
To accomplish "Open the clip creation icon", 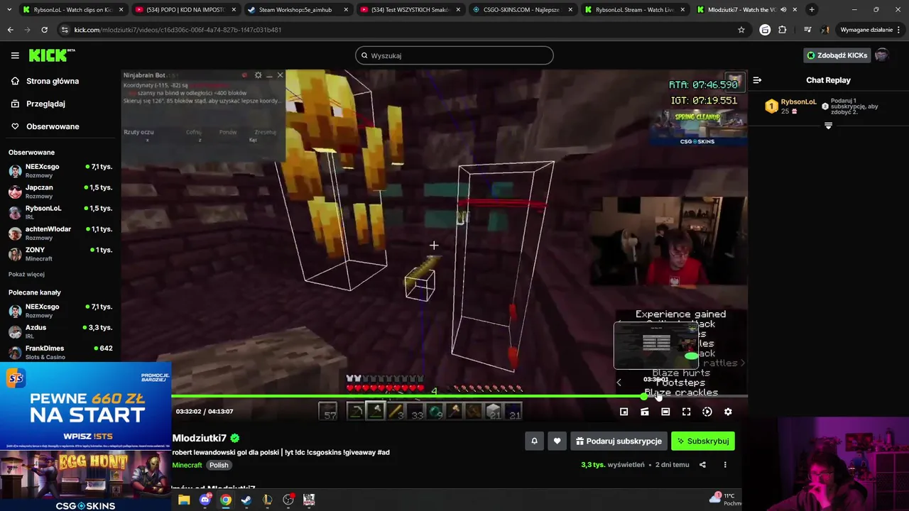I will click(645, 412).
